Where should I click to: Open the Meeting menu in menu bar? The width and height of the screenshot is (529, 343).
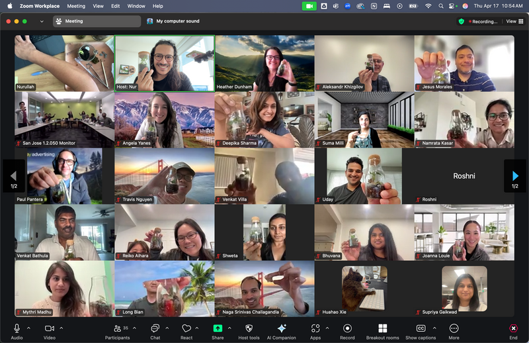click(x=76, y=6)
